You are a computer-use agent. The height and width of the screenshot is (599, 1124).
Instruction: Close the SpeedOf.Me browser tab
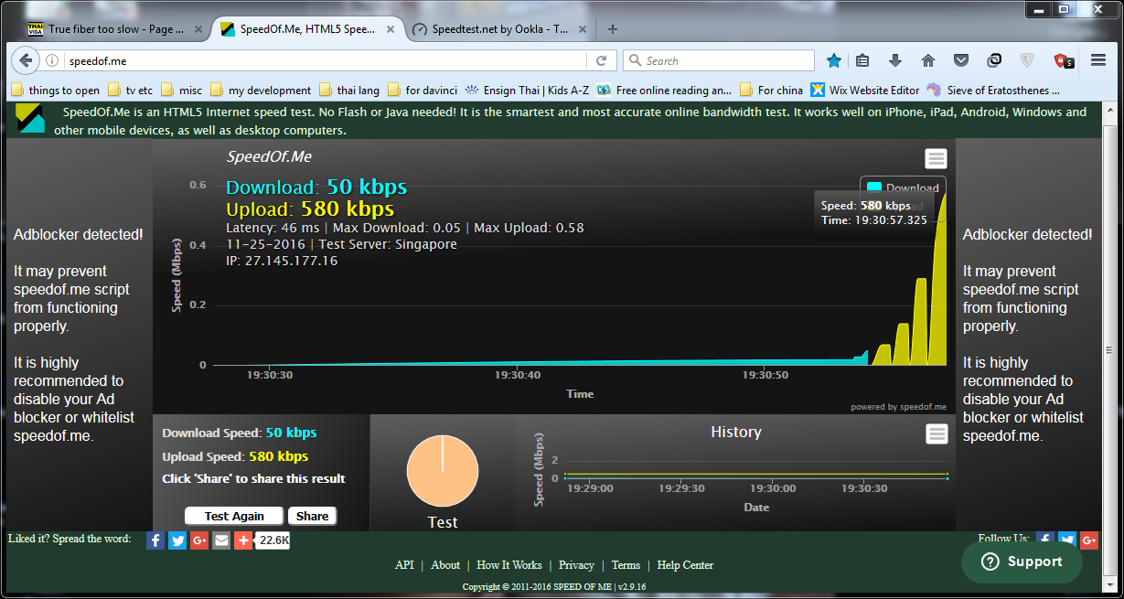point(390,29)
